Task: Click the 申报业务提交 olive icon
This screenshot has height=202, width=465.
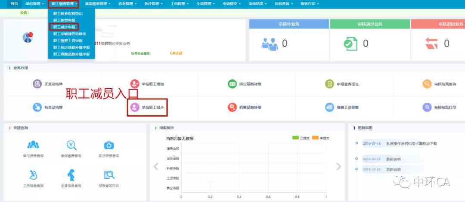Action: click(329, 84)
